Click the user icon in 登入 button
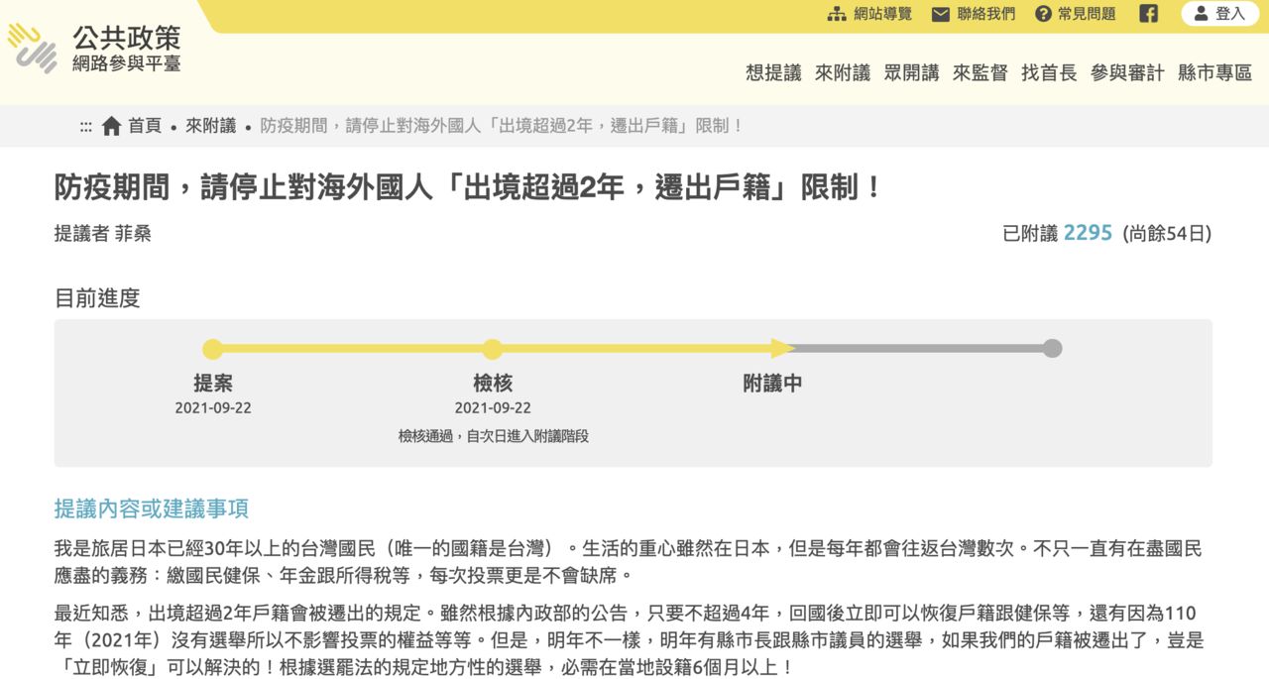The width and height of the screenshot is (1269, 679). (1202, 14)
